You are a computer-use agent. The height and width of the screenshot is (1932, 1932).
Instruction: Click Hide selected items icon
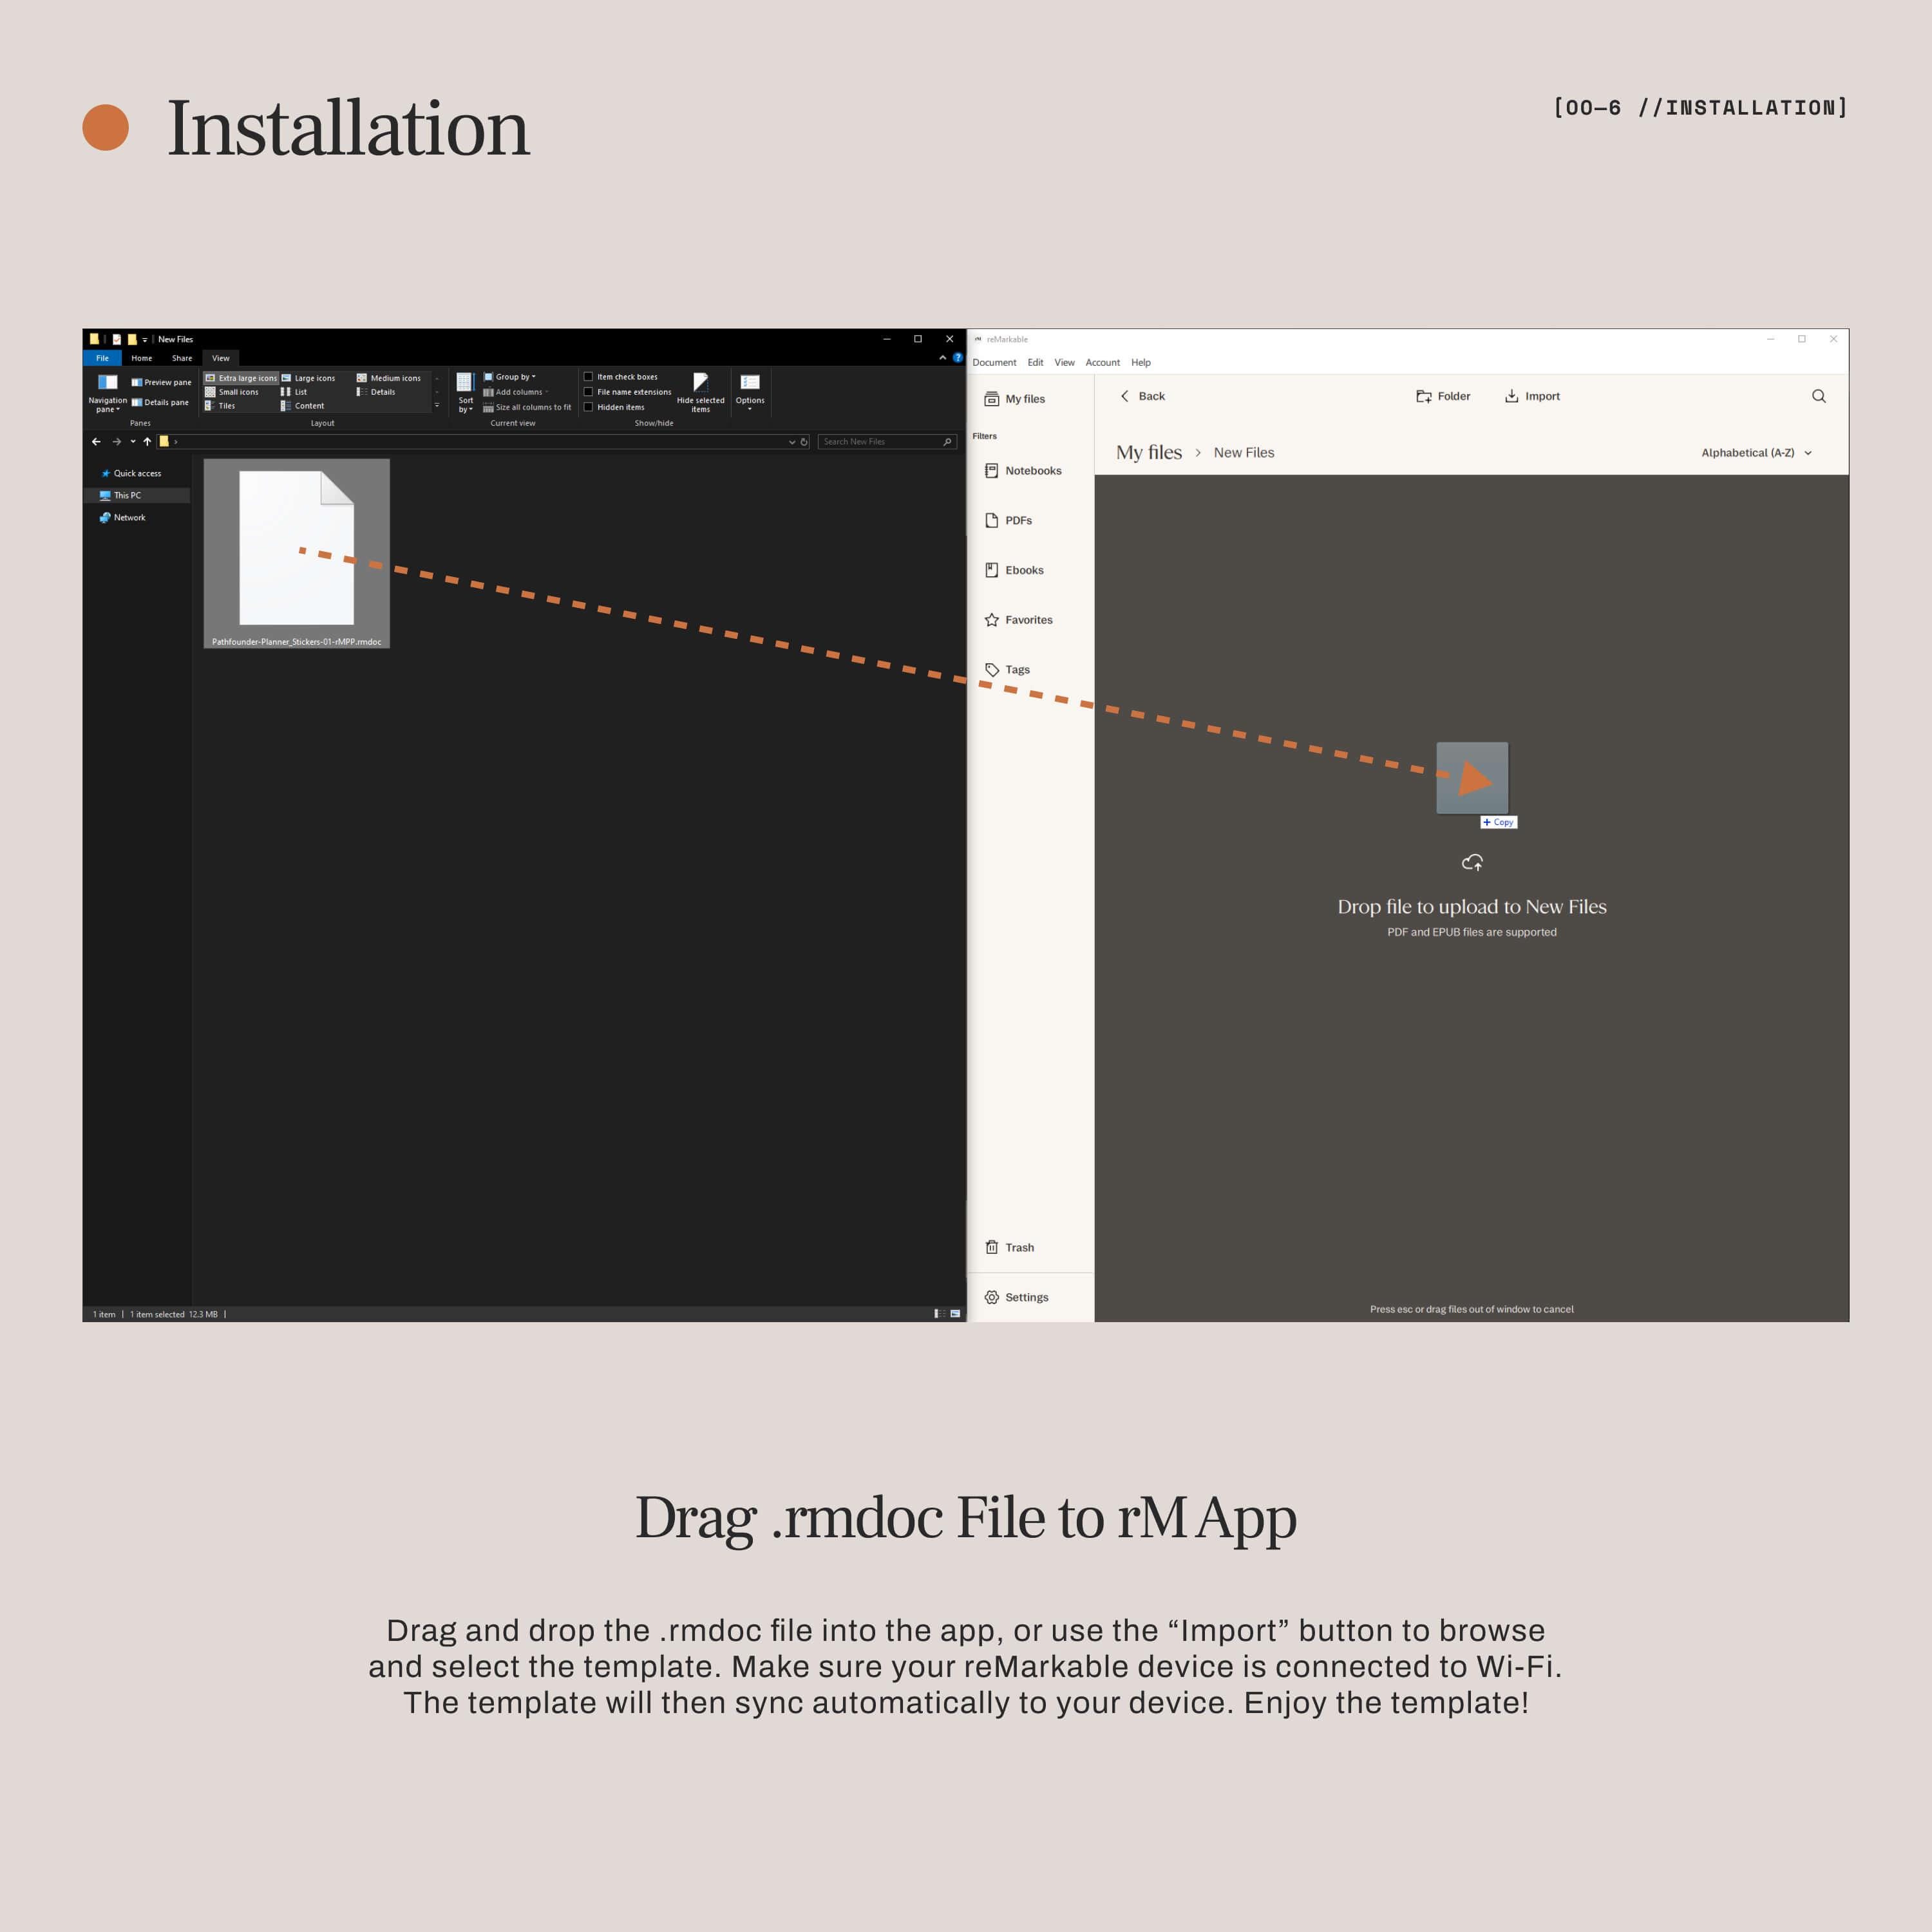(700, 393)
